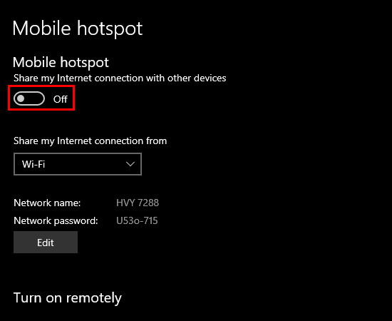The width and height of the screenshot is (392, 321).
Task: Click the Share my Internet connection from label
Action: coord(90,141)
